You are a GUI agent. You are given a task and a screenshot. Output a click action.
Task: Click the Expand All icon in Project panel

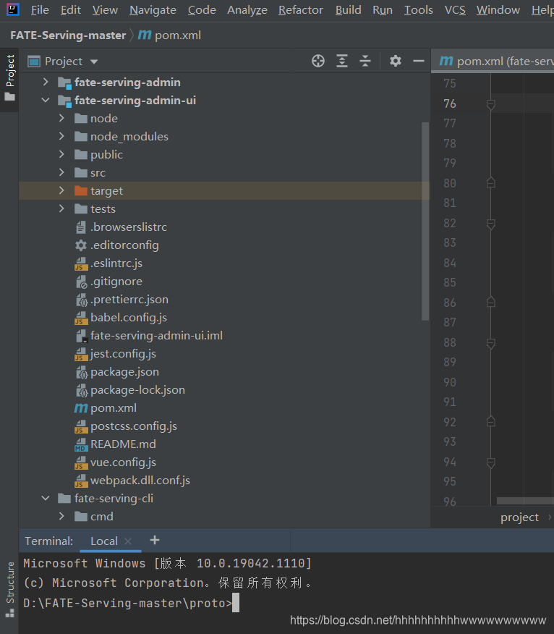point(342,61)
